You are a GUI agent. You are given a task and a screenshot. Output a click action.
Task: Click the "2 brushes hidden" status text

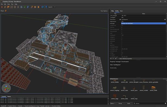tap(56, 106)
